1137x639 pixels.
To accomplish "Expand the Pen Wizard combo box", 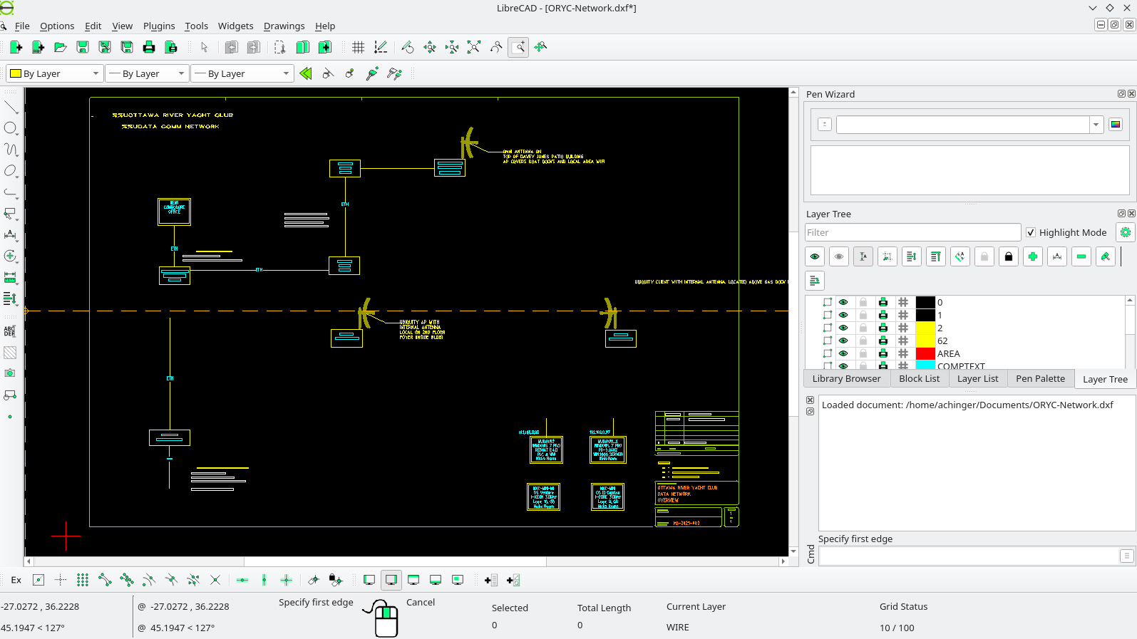I will point(1096,125).
